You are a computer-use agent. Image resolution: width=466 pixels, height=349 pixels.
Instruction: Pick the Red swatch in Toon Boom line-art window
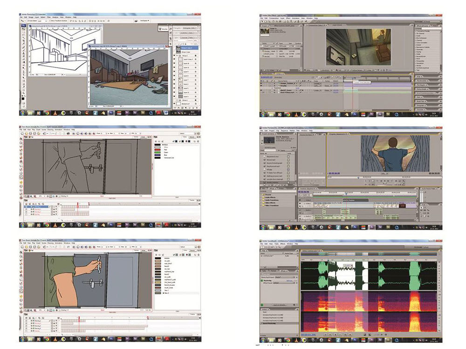[158, 150]
